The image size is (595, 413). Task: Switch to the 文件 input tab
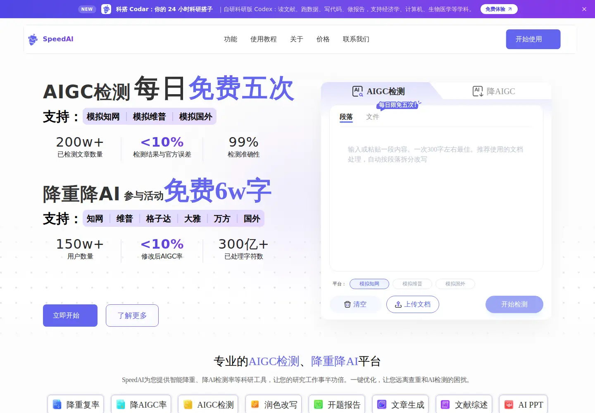tap(373, 117)
